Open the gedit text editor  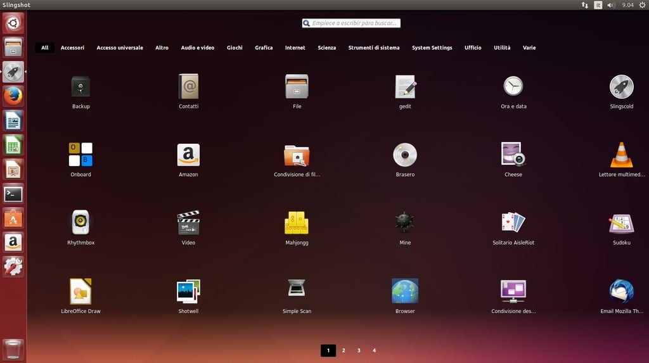click(405, 87)
